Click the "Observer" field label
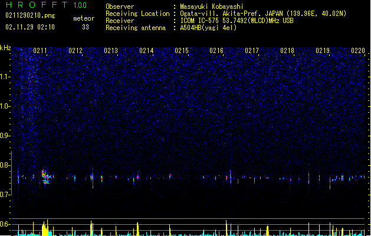The width and height of the screenshot is (371, 236). [120, 6]
